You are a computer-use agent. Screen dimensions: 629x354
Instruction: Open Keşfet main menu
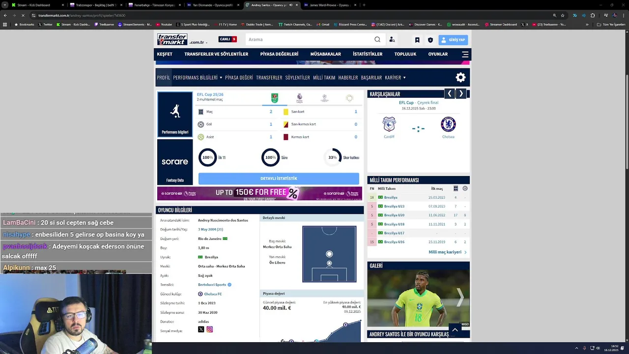coord(165,54)
